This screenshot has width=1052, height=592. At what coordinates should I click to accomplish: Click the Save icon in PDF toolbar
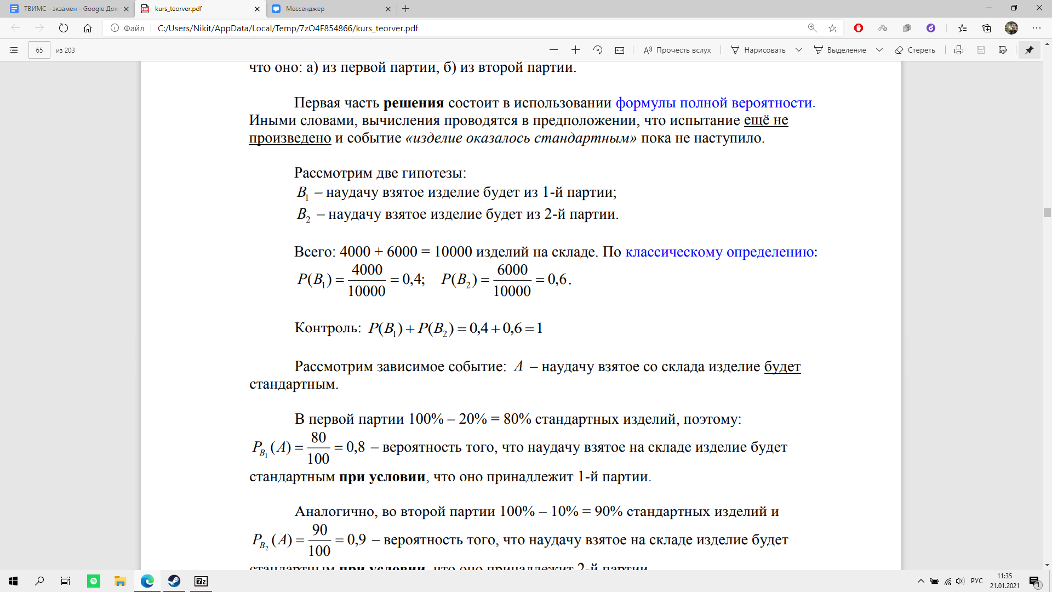click(981, 50)
